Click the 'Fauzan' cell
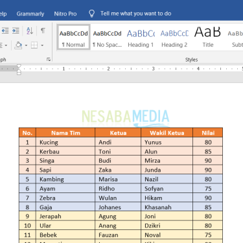Viewport: 243px width, 243px height. 118,235
